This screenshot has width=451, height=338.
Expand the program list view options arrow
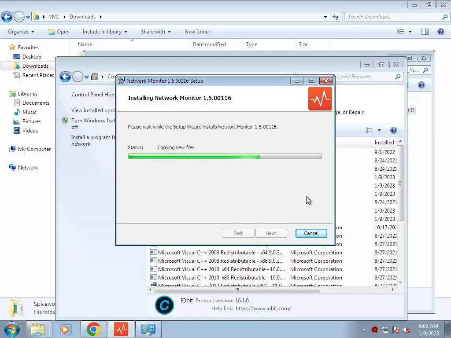click(x=379, y=130)
